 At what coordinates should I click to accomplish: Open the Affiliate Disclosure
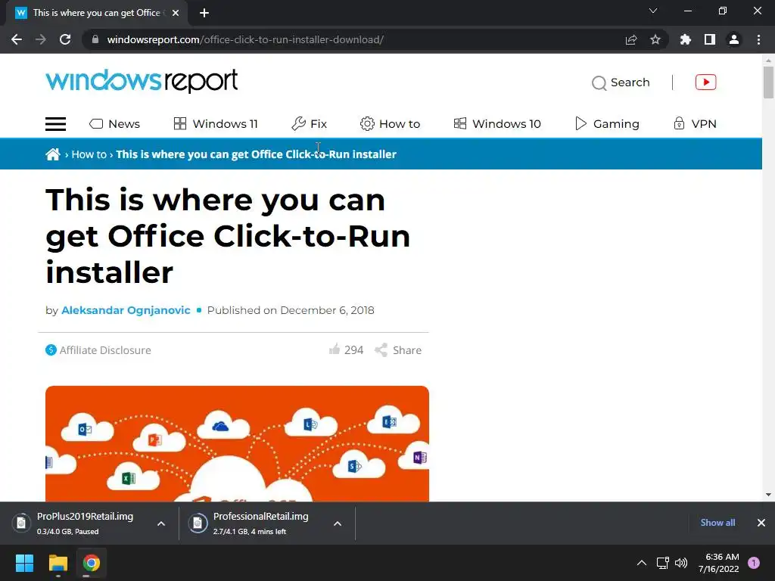98,350
